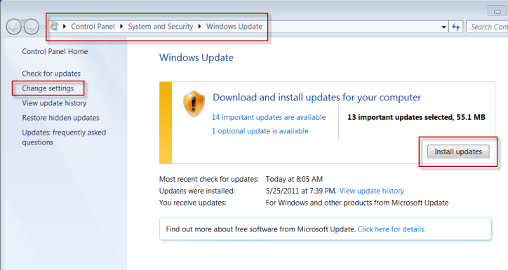Click the Control Panel icon in address bar
508x270 pixels.
[54, 26]
